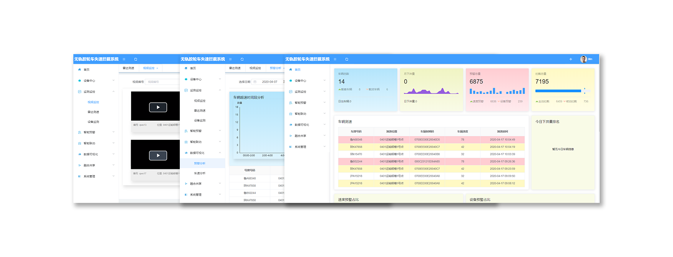Click 监测监控 icon in dashboard window sidebar

pos(291,92)
